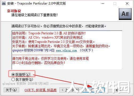Click the 插件说明 line in license text

pyautogui.click(x=49, y=33)
